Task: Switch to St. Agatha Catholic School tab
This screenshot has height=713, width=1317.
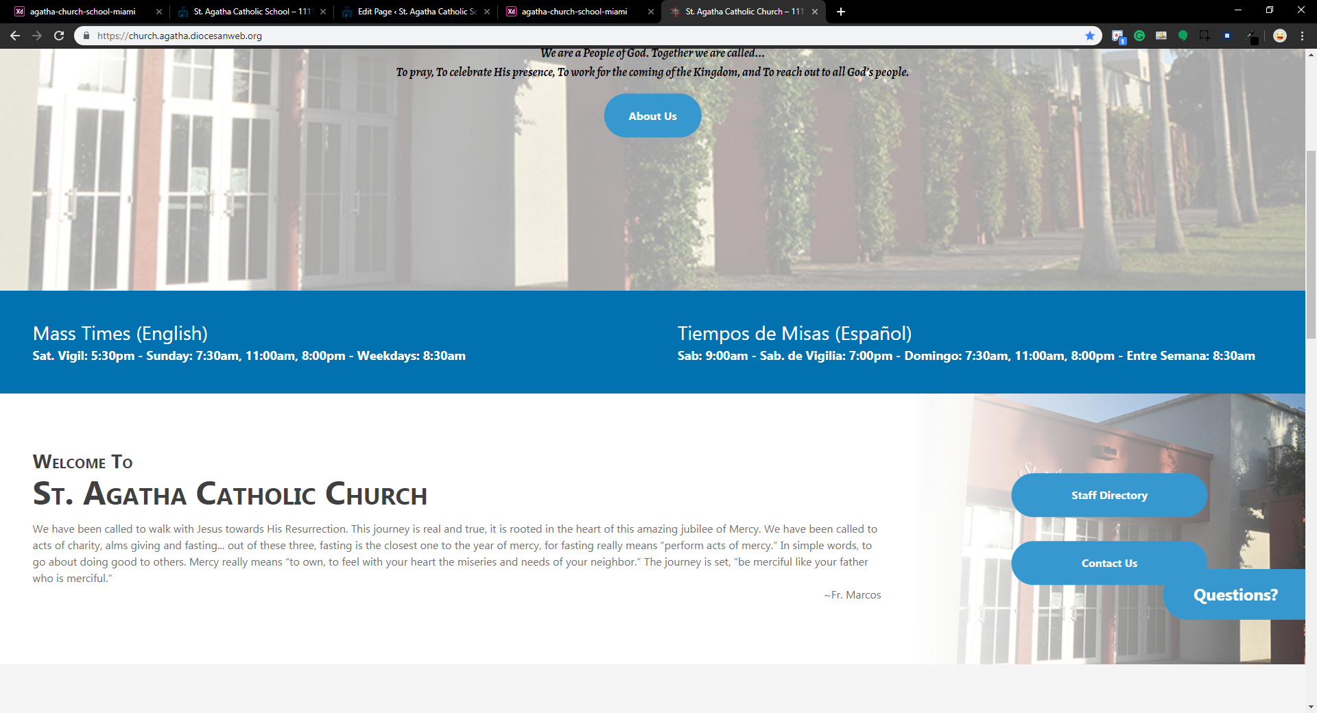Action: click(x=252, y=12)
